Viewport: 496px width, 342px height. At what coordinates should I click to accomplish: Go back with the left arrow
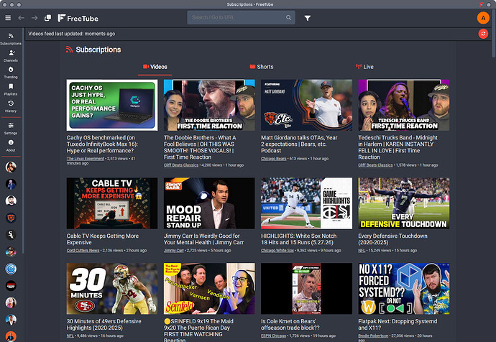21,18
